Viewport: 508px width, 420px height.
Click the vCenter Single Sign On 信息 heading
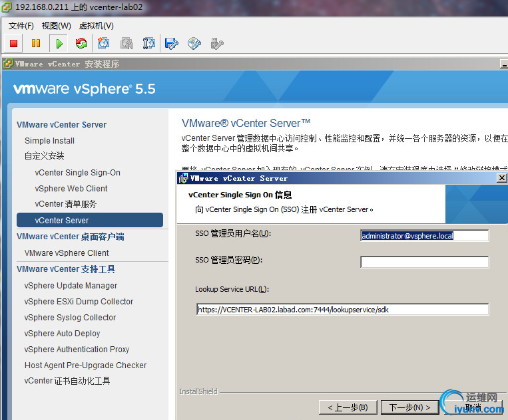point(240,195)
